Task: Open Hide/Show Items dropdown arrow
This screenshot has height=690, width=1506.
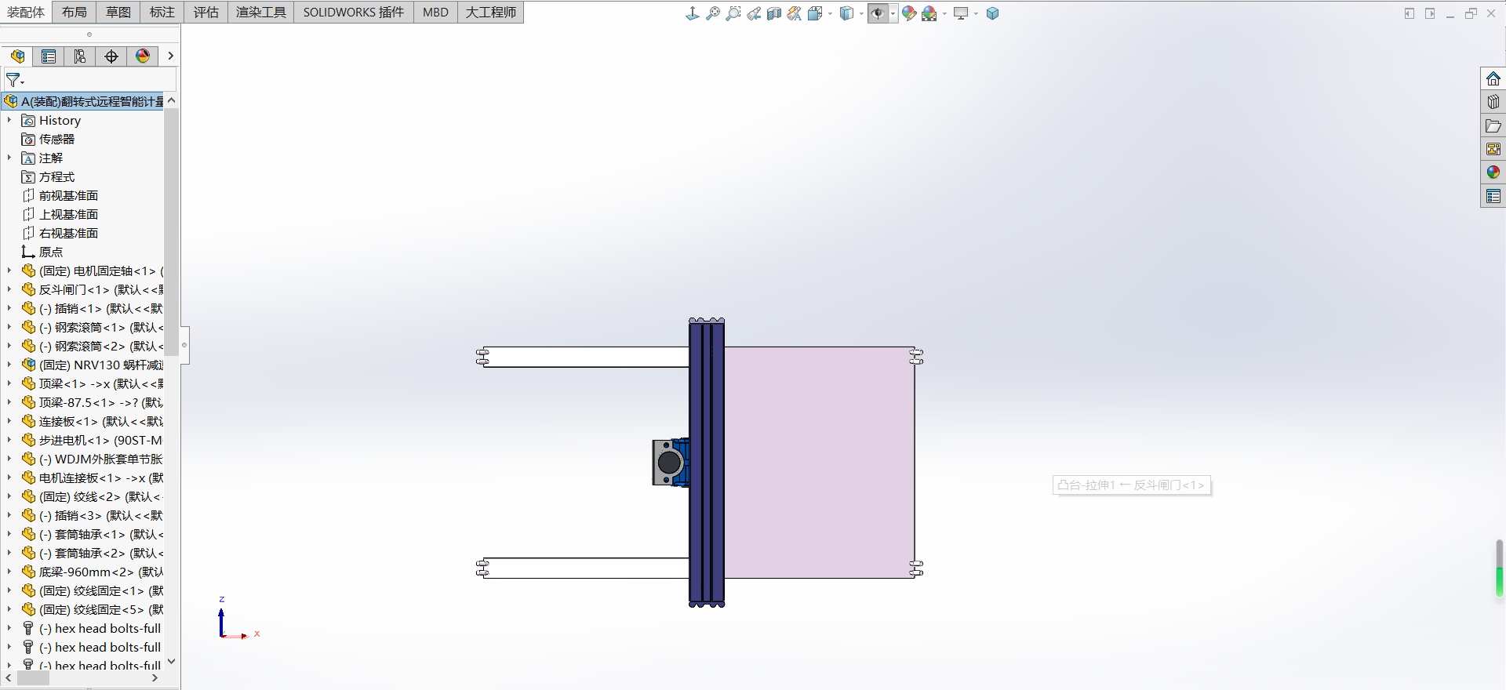Action: (x=893, y=13)
